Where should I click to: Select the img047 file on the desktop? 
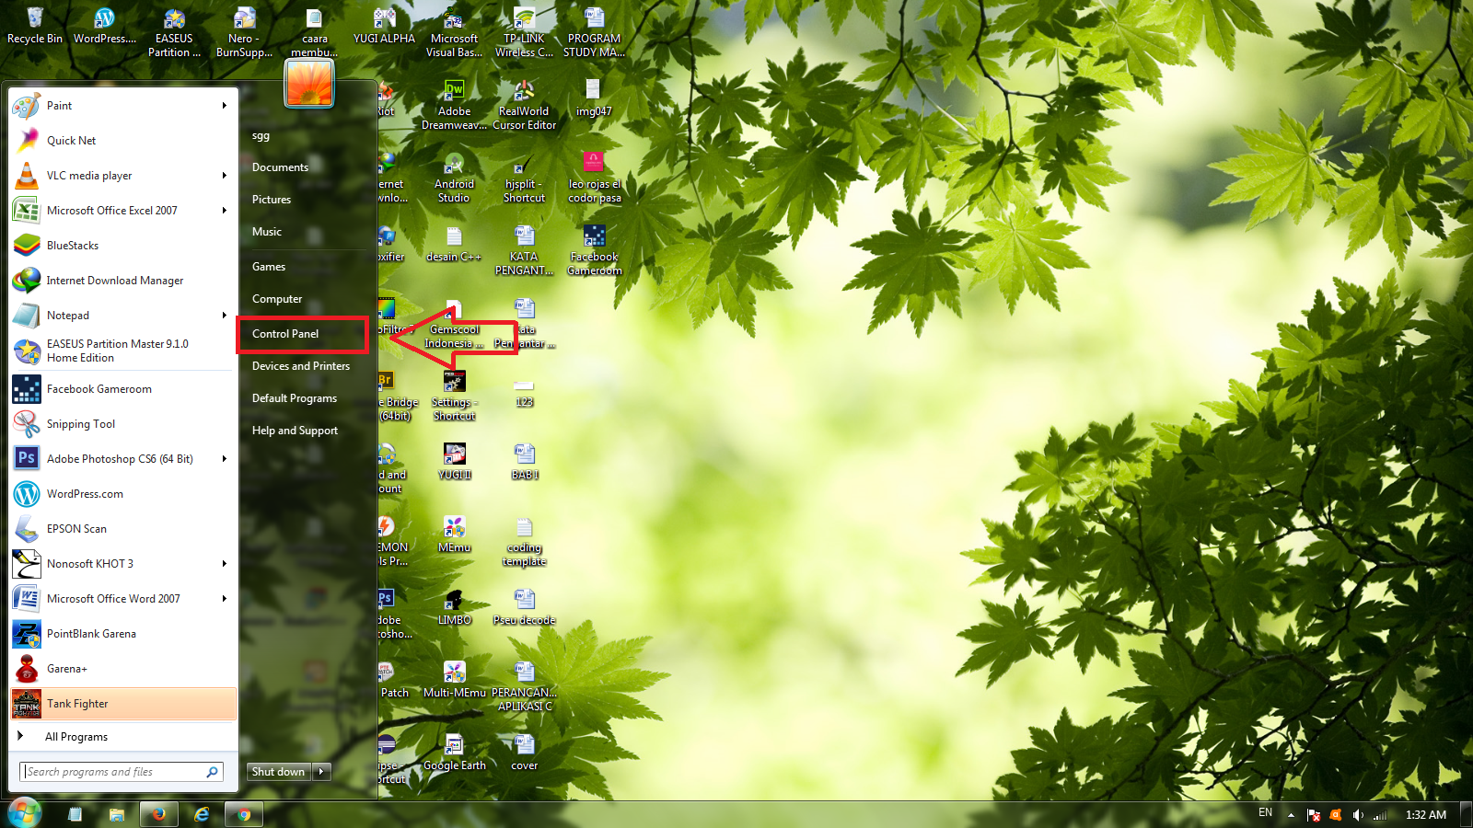tap(594, 98)
